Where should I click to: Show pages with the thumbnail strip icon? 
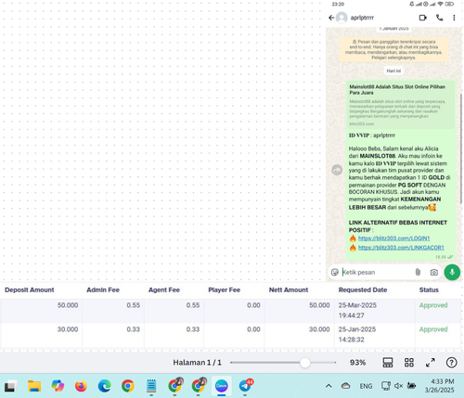(388, 363)
